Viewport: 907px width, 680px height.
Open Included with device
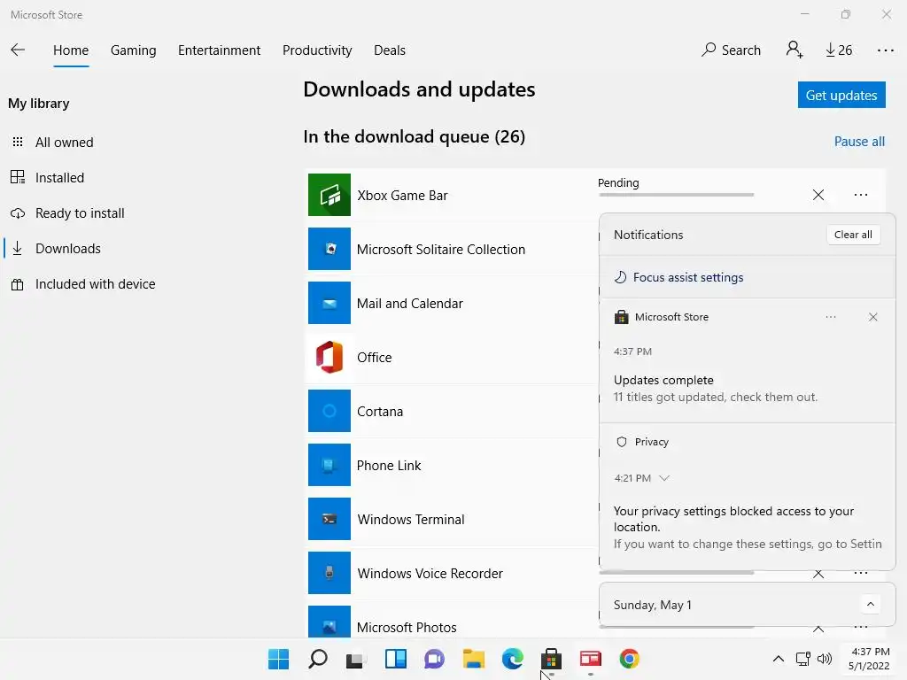click(82, 284)
